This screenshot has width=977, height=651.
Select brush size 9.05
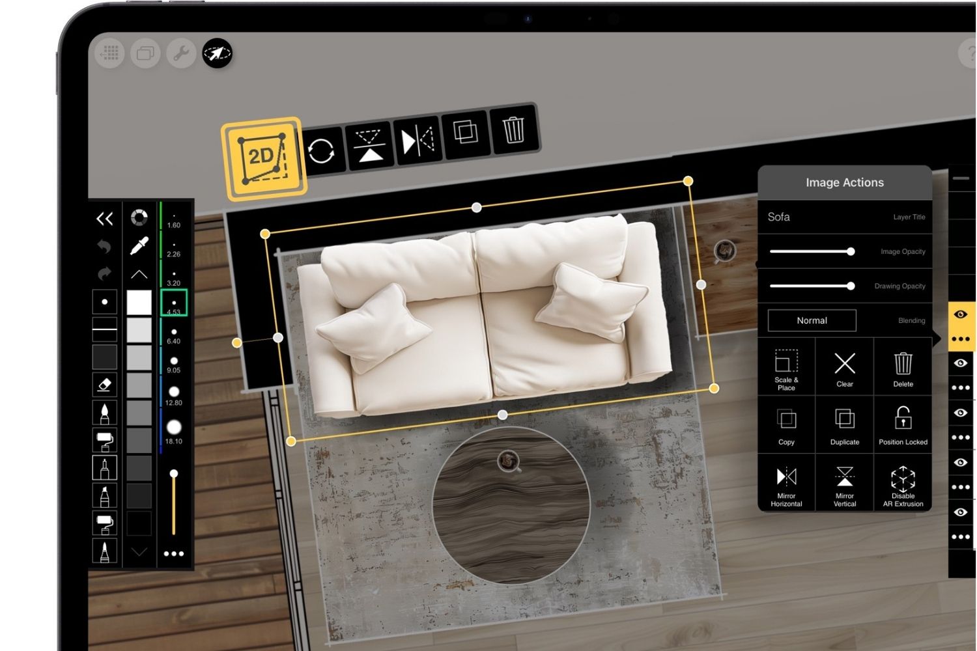coord(174,365)
